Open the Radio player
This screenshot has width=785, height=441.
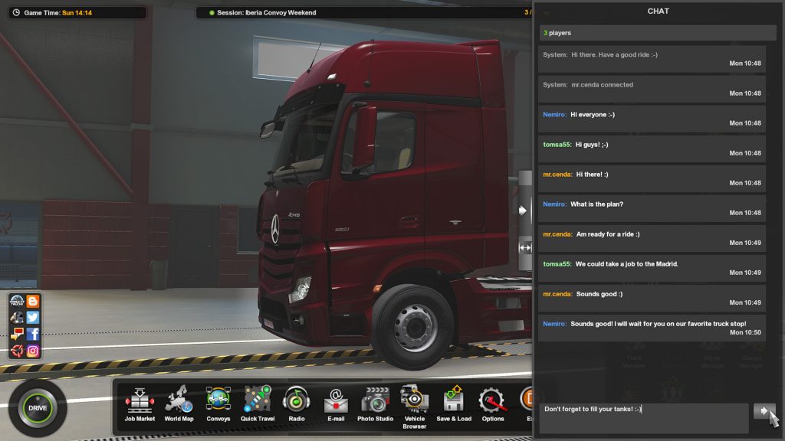click(x=297, y=404)
